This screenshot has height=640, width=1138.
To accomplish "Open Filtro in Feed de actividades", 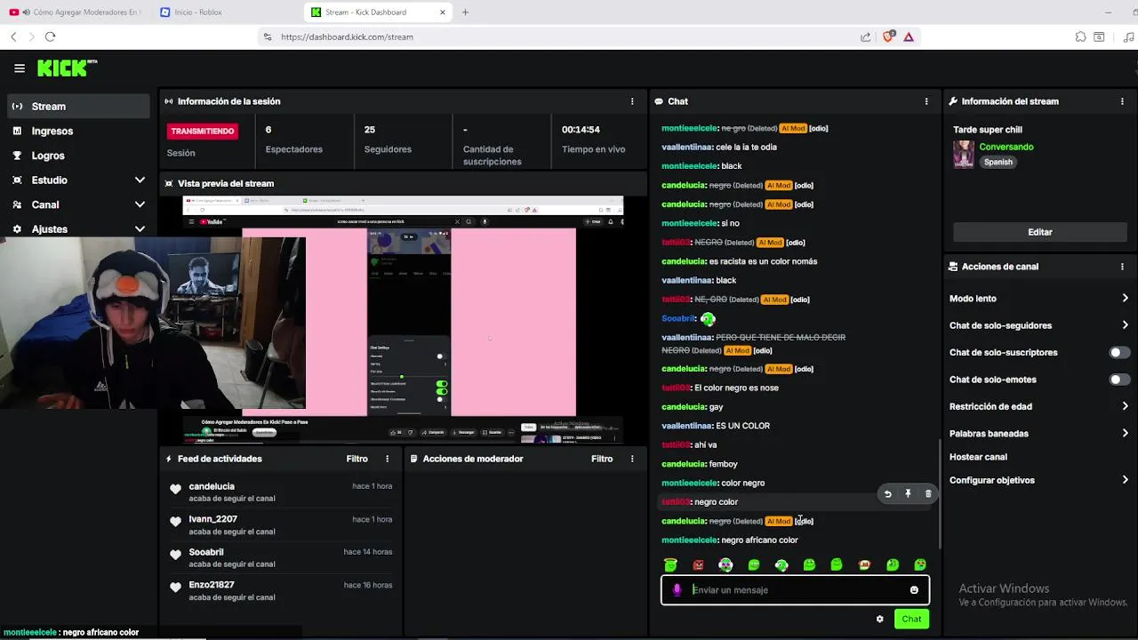I will (x=357, y=459).
